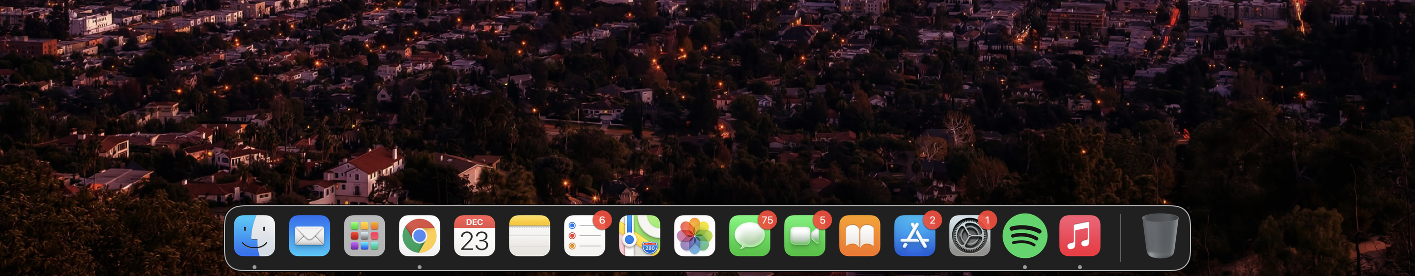Open Finder from the Dock
The height and width of the screenshot is (276, 1415).
pos(255,236)
